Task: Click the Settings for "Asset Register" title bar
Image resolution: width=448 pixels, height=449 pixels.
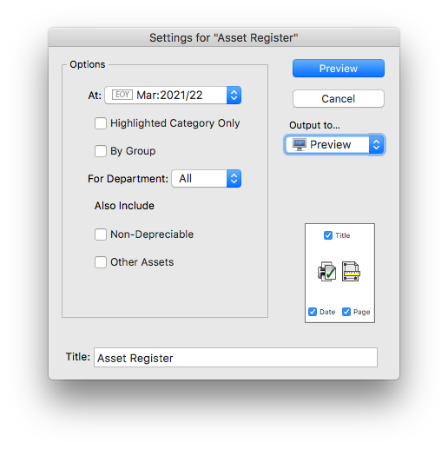Action: click(224, 37)
